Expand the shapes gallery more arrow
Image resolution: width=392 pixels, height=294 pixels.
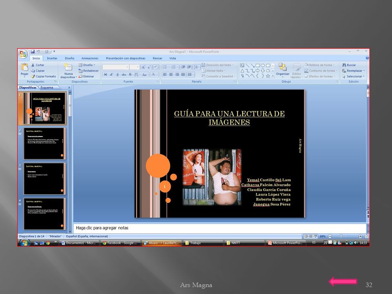[273, 76]
